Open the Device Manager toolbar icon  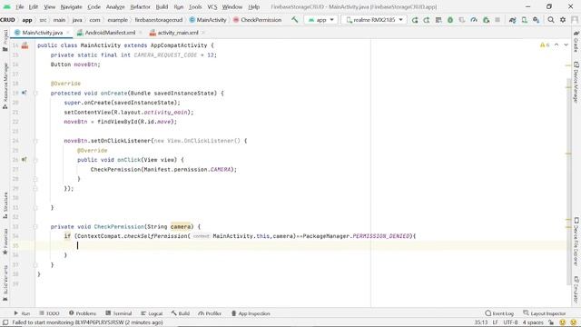[525, 20]
